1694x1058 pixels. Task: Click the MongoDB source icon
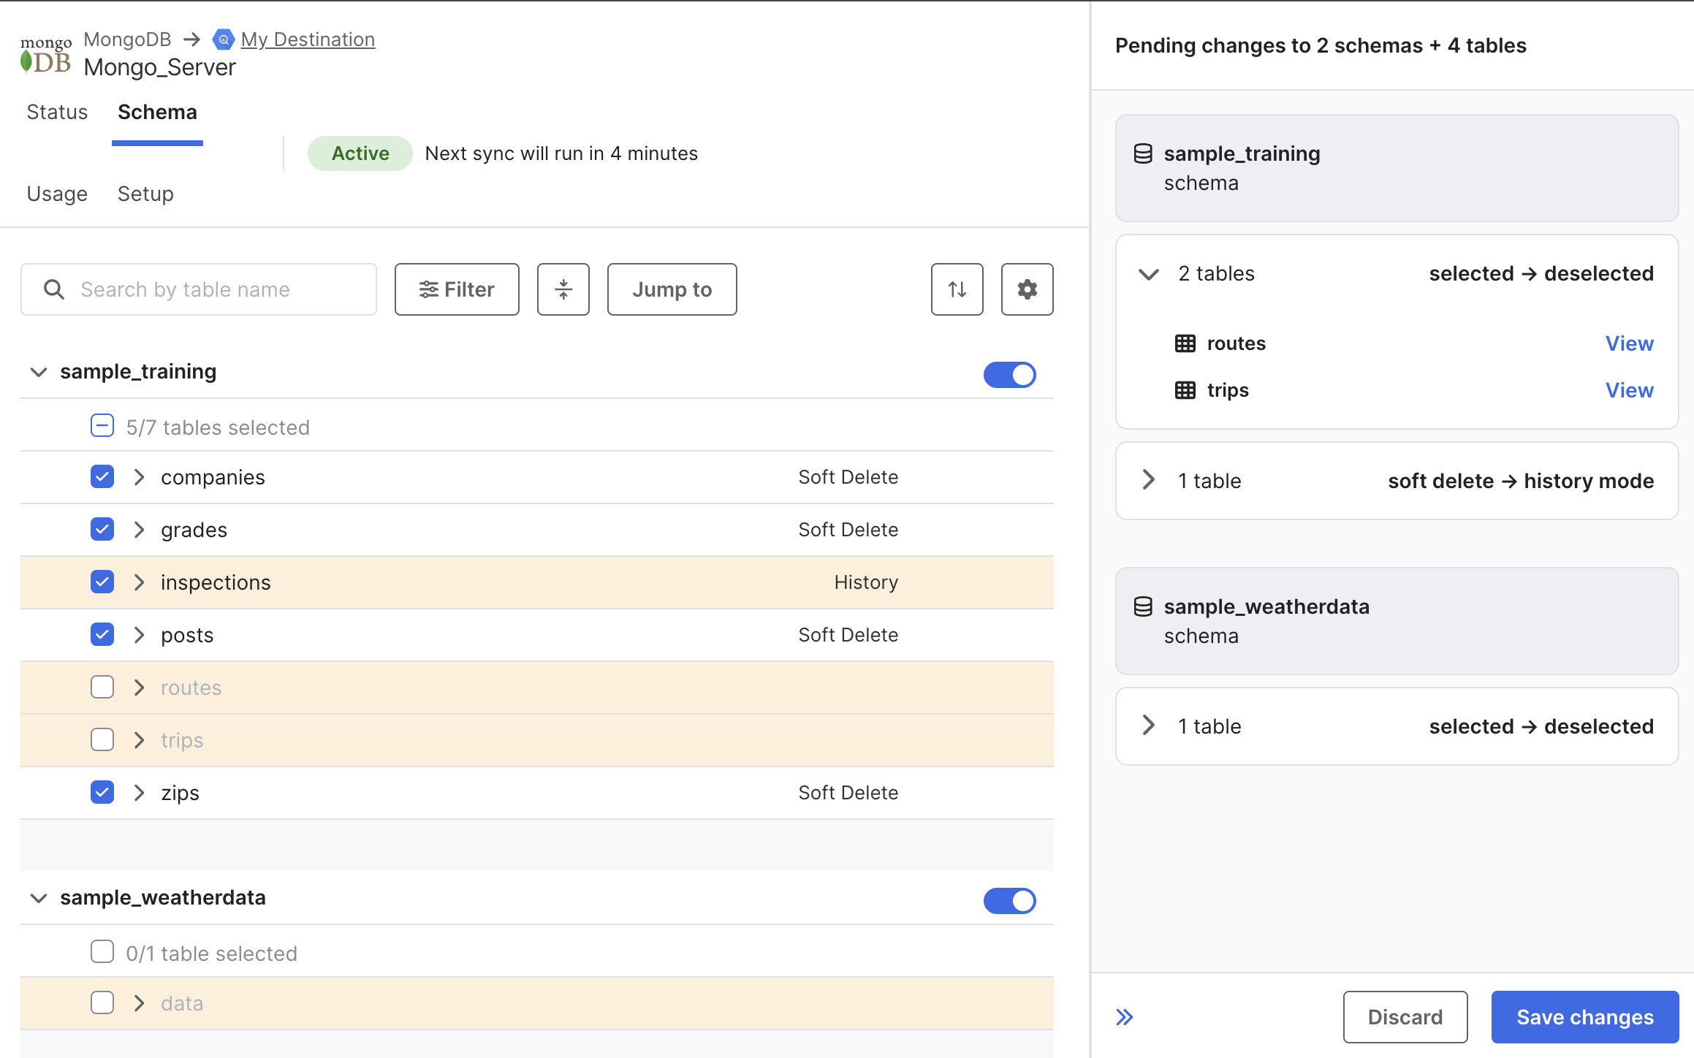coord(45,51)
